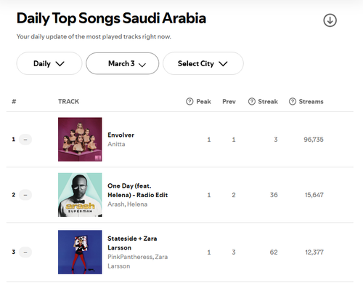Click the Streams help question-mark icon
Image resolution: width=363 pixels, height=283 pixels.
(x=293, y=101)
